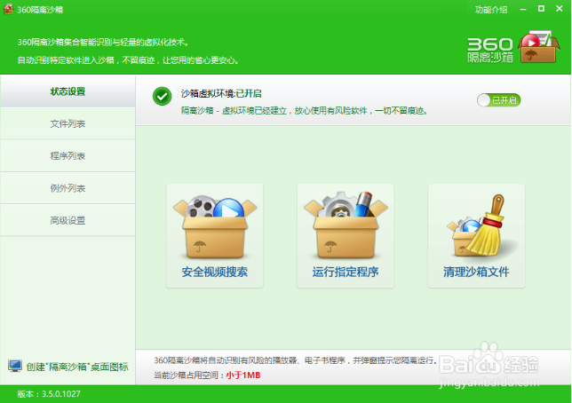This screenshot has width=572, height=403.
Task: Click the 360隔离沙箱 title bar text
Action: coord(40,10)
